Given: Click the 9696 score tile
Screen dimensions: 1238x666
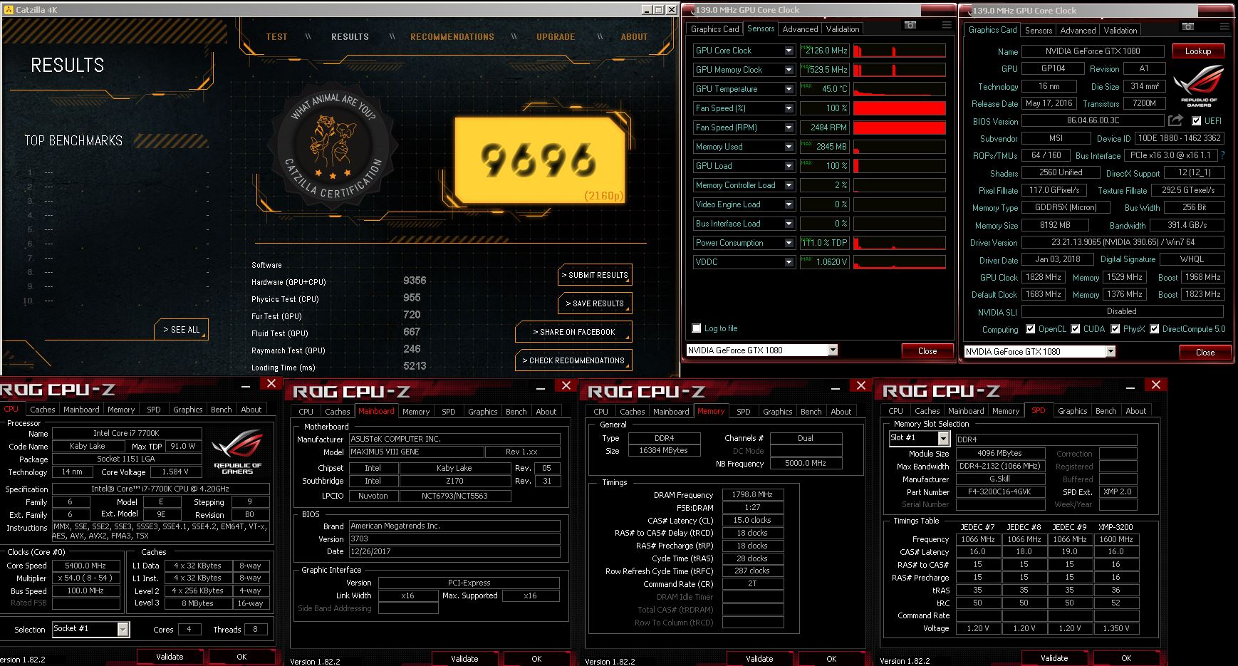Looking at the screenshot, I should click(540, 160).
